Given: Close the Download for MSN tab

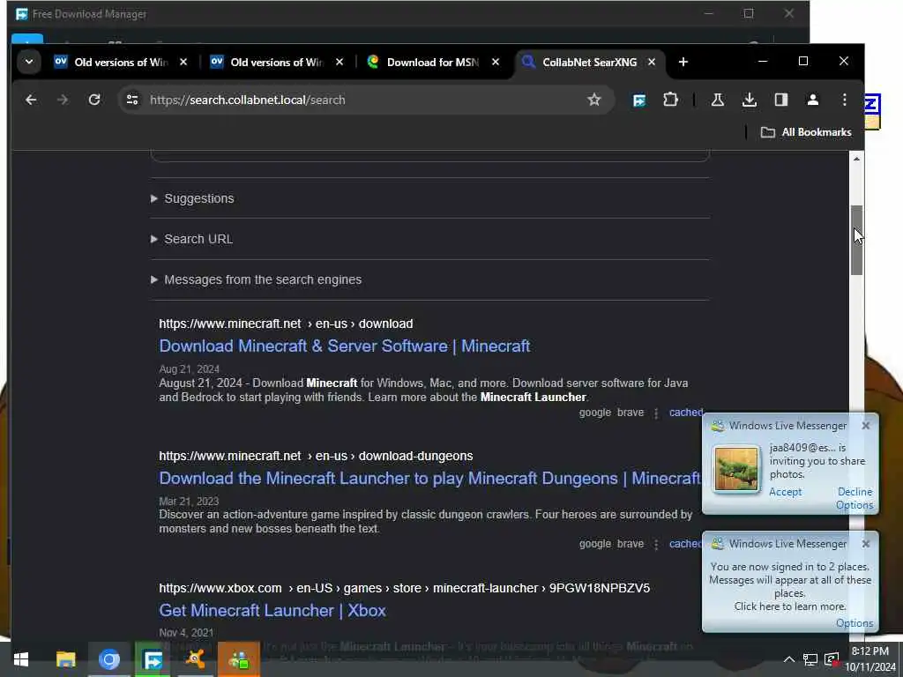Looking at the screenshot, I should click(x=496, y=62).
